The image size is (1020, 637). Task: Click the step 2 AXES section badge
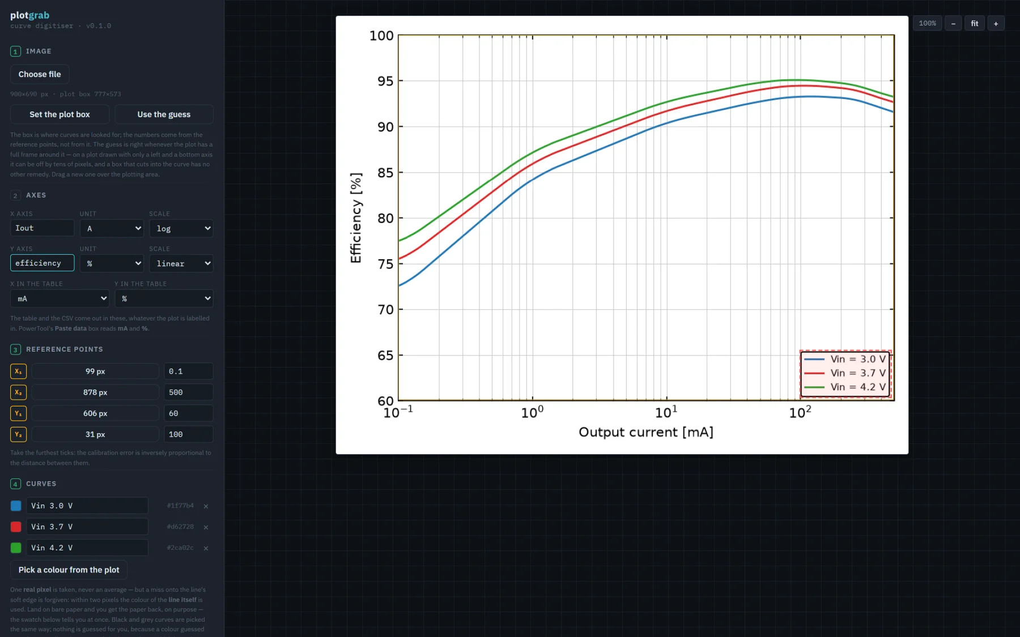coord(15,195)
